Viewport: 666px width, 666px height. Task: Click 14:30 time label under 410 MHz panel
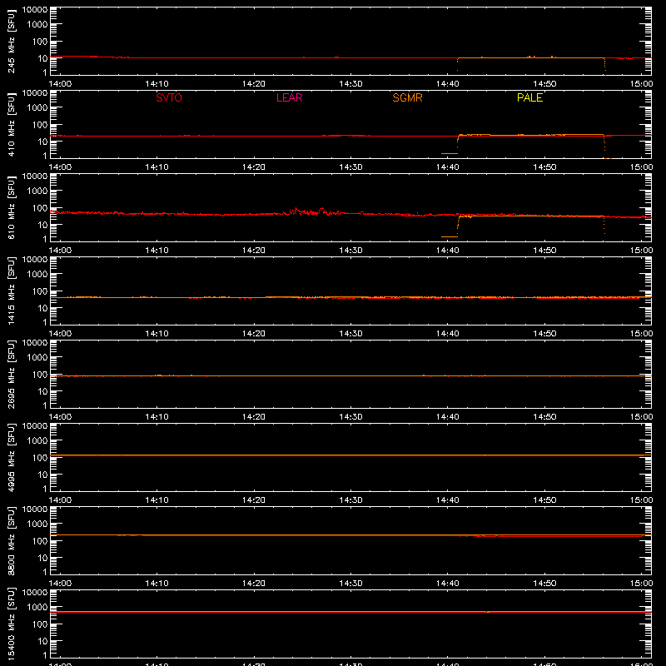350,167
